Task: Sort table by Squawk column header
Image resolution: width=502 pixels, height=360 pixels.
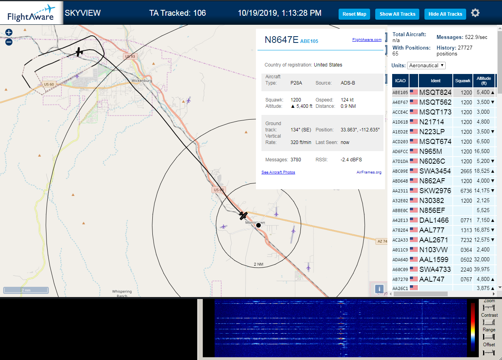Action: tap(463, 81)
